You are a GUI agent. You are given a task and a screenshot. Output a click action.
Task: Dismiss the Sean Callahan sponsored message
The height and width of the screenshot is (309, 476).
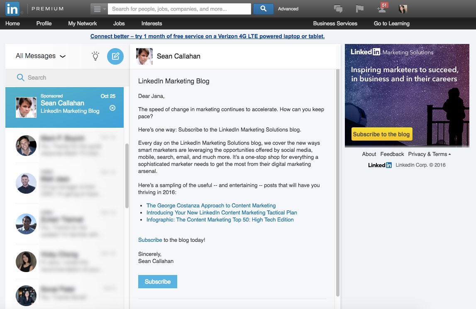112,108
